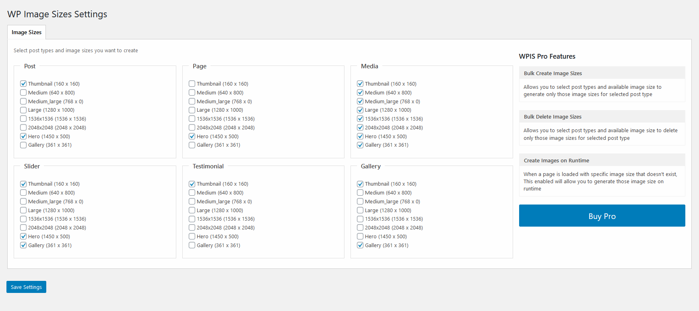Uncheck Thumbnail under Slider
Screen dimensions: 699x311
23,184
